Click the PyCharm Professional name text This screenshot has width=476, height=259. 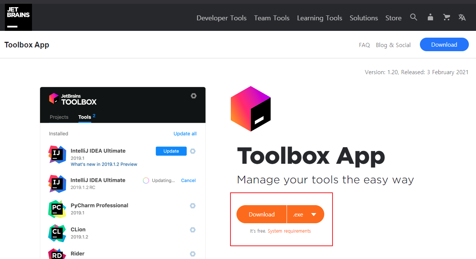click(x=99, y=205)
